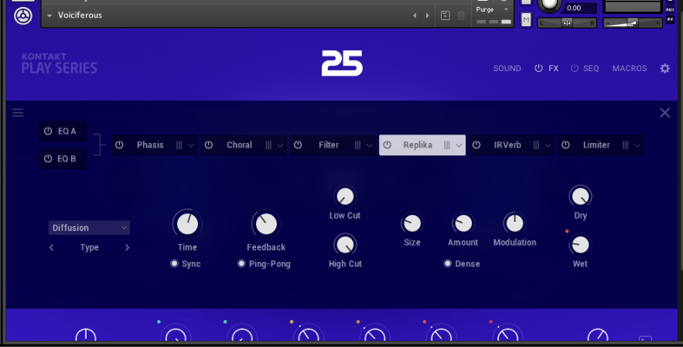Select previous delay Type
683x347 pixels.
click(51, 247)
